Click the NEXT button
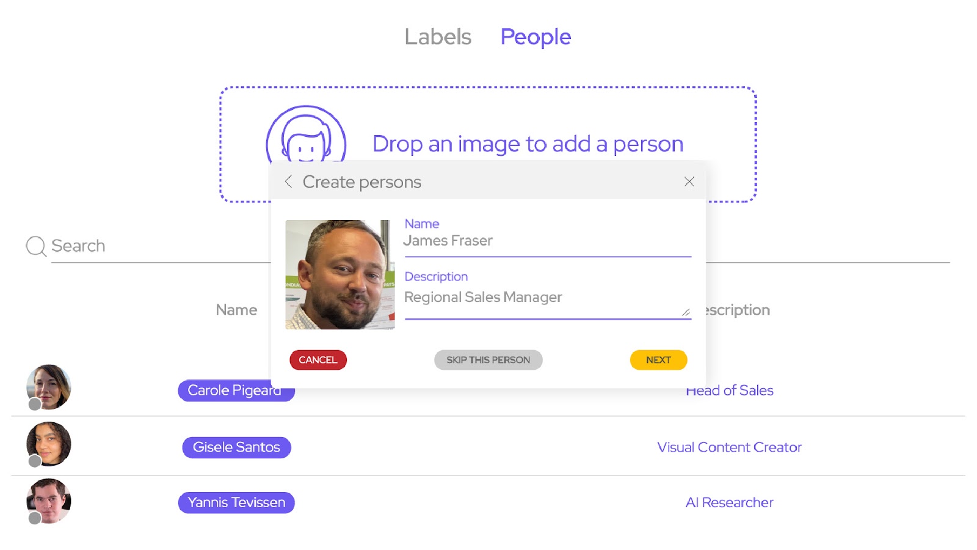Viewport: 977px width, 550px height. 658,360
